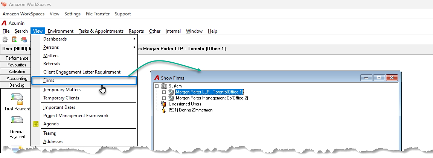The width and height of the screenshot is (433, 158).
Task: Select (521) Donna Zimmerman row
Action: click(x=191, y=110)
